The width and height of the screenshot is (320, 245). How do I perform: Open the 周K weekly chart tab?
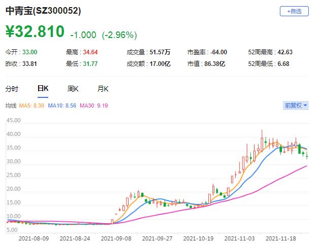[73, 89]
